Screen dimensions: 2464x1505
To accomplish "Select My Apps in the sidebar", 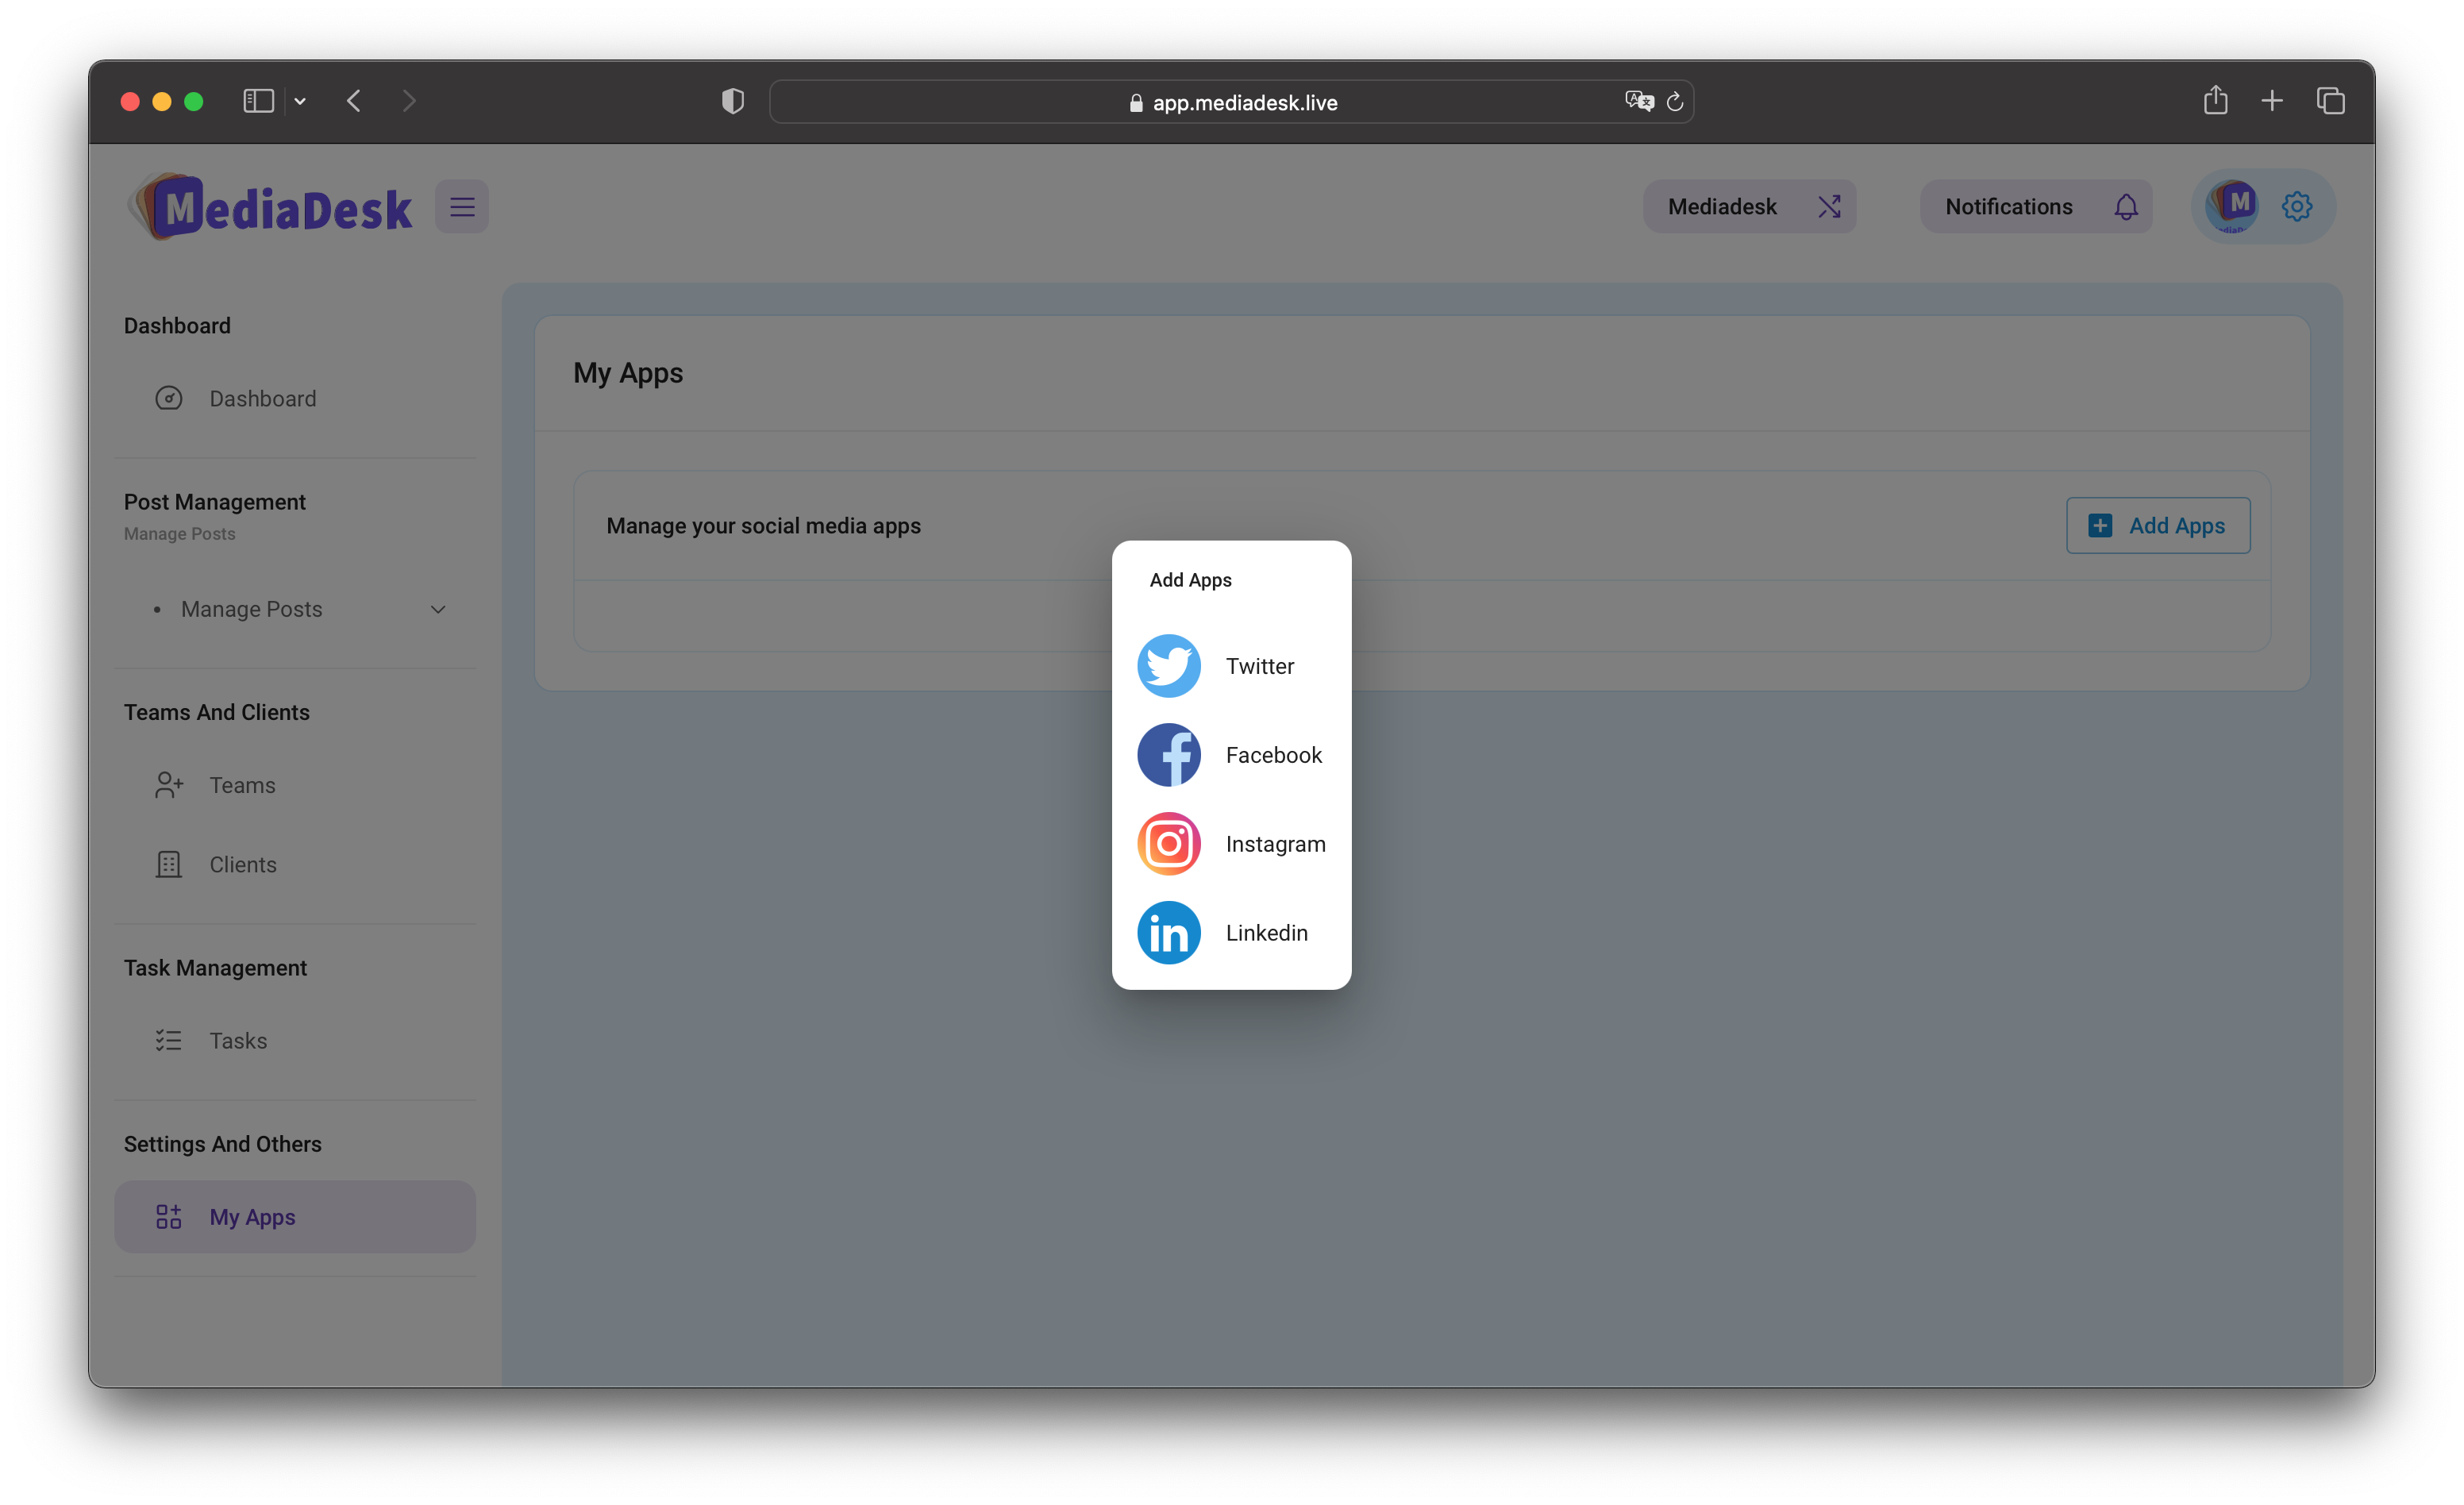I will click(295, 1217).
